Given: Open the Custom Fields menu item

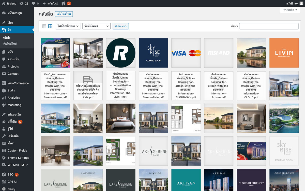Looking at the screenshot, I should (17, 151).
